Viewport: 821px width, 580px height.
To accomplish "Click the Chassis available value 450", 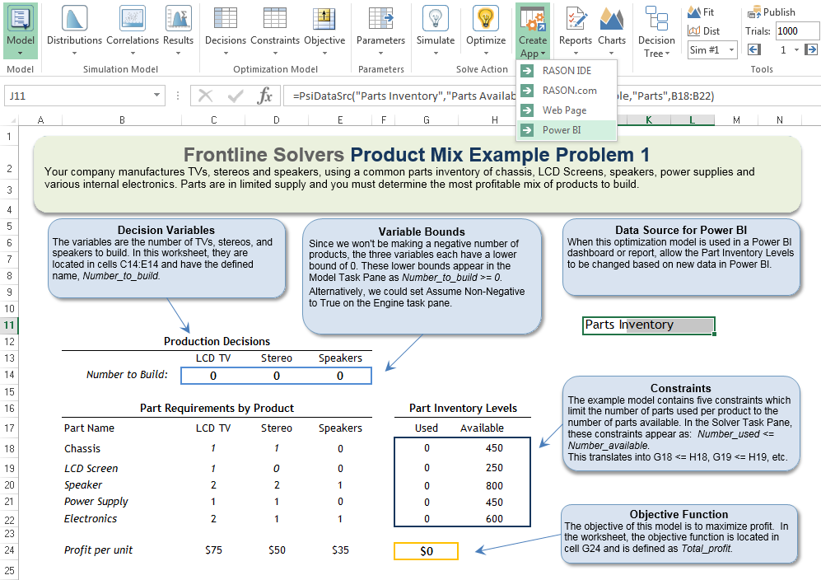I will 494,448.
